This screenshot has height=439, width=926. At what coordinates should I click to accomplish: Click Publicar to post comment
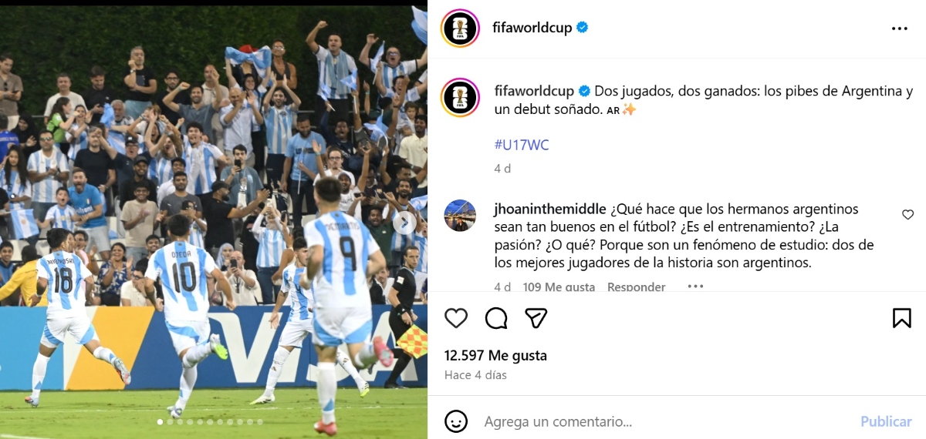[x=886, y=421]
